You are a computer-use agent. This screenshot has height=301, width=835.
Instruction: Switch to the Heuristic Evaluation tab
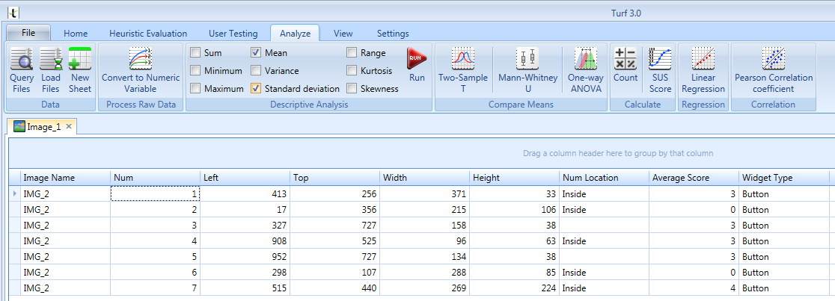[148, 33]
